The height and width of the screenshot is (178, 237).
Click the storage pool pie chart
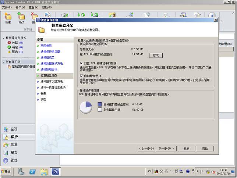pyautogui.click(x=86, y=107)
